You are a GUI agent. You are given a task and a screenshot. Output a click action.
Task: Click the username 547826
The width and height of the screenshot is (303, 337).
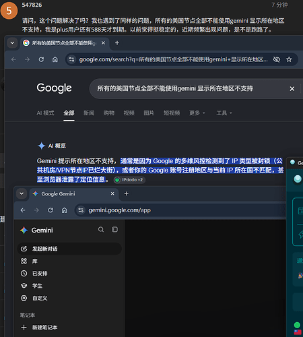tap(32, 5)
